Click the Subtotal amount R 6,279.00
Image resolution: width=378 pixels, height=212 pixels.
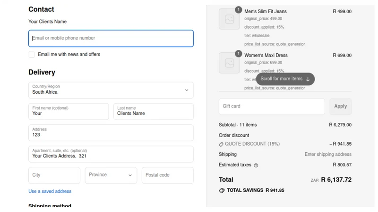340,125
